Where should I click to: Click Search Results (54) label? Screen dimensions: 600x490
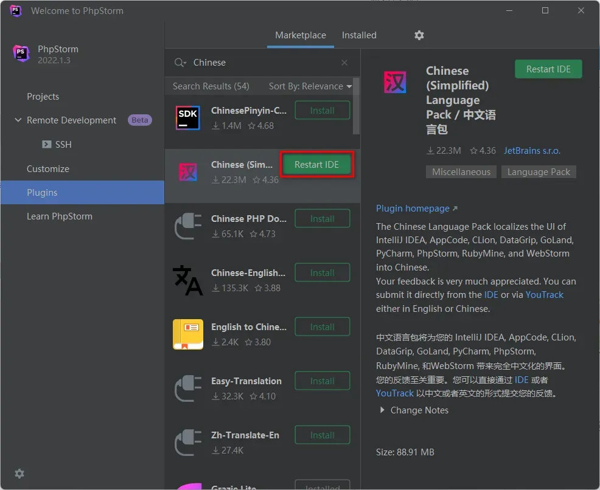point(211,86)
